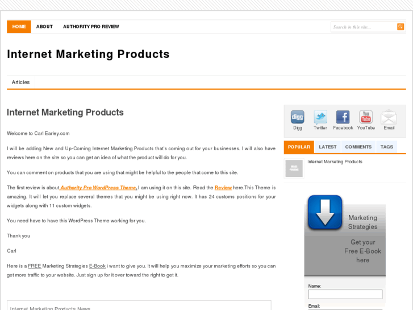Open the Twitter bird icon

click(320, 117)
